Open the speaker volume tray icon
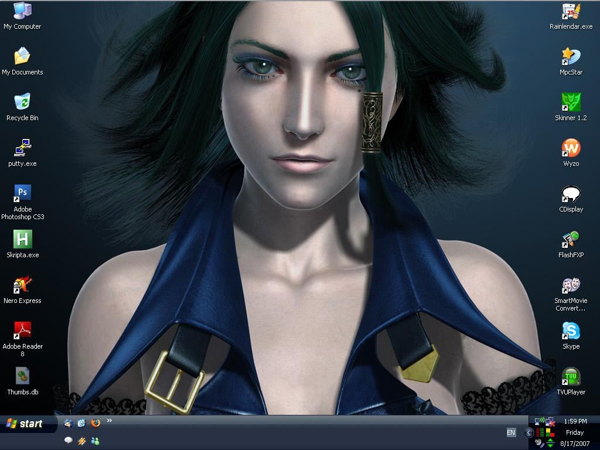The image size is (600, 450). 540,443
